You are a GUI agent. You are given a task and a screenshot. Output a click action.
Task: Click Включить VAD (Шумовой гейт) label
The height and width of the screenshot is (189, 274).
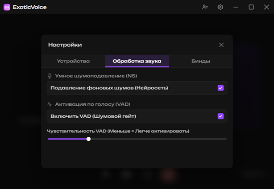[93, 116]
